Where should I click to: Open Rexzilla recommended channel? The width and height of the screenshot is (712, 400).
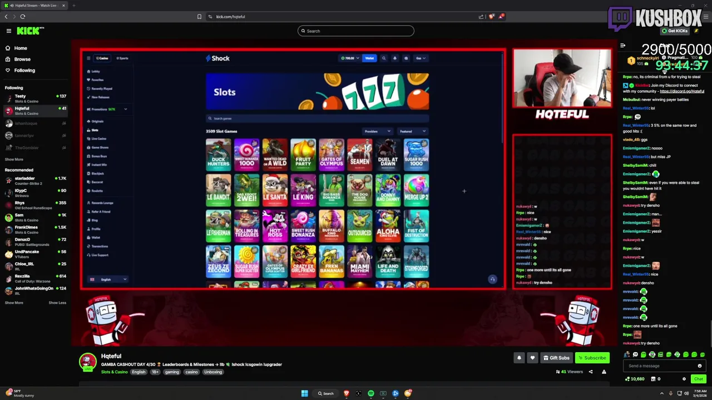pyautogui.click(x=34, y=278)
